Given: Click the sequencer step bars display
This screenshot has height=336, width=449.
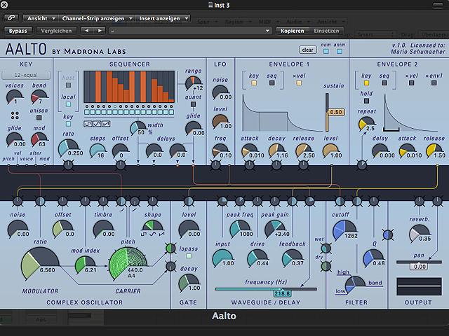Looking at the screenshot, I should coord(129,87).
